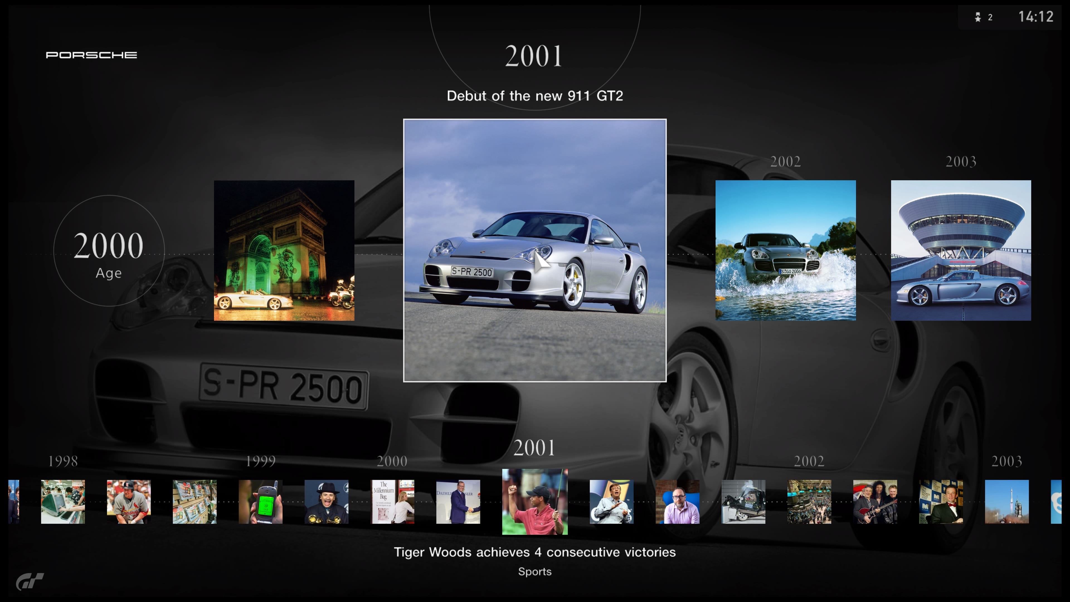The height and width of the screenshot is (602, 1070).
Task: Open the man in bow tie thumbnail
Action: coord(941,502)
